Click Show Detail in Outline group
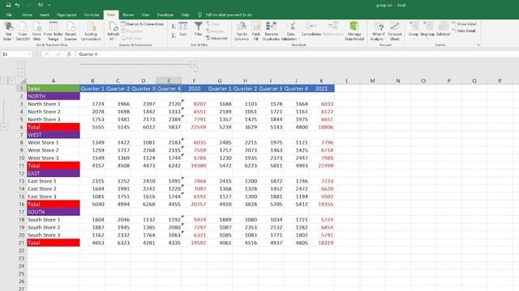 tap(464, 24)
